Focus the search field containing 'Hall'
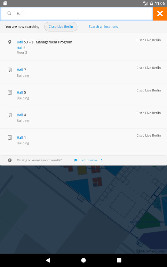 click(77, 14)
